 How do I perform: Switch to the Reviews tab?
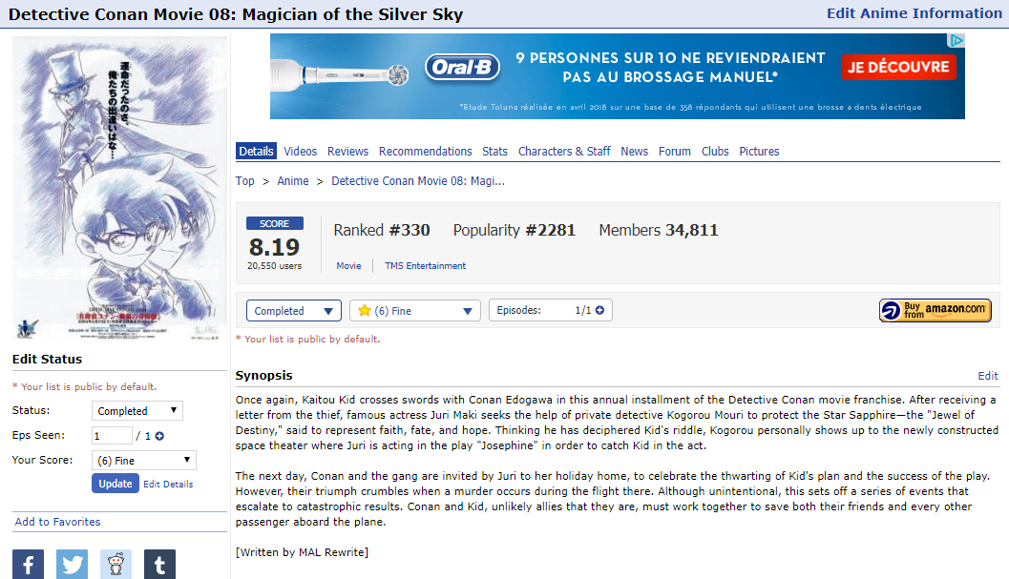coord(347,152)
